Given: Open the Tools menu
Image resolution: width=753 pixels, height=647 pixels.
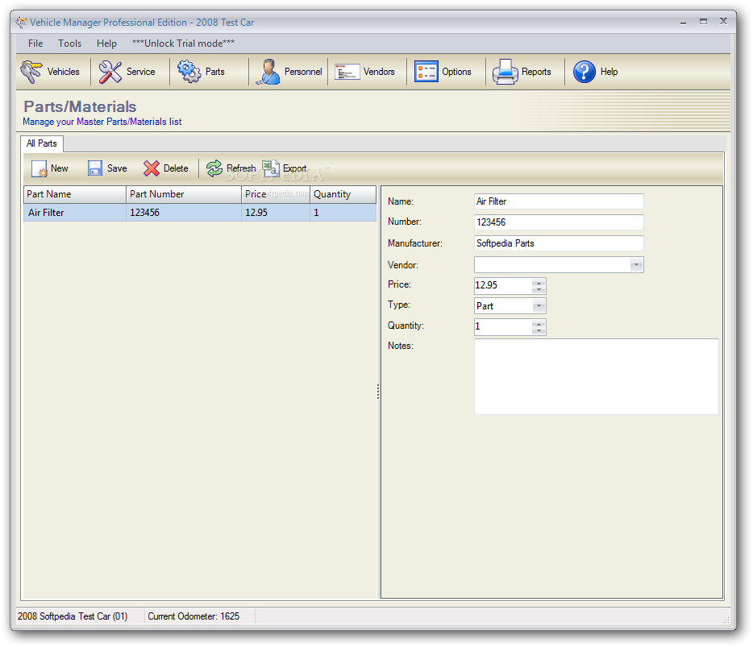Looking at the screenshot, I should 70,44.
